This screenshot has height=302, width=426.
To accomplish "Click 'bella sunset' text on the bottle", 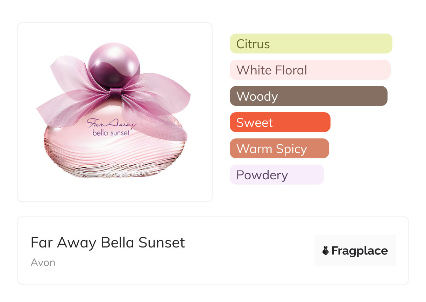I will [x=111, y=133].
